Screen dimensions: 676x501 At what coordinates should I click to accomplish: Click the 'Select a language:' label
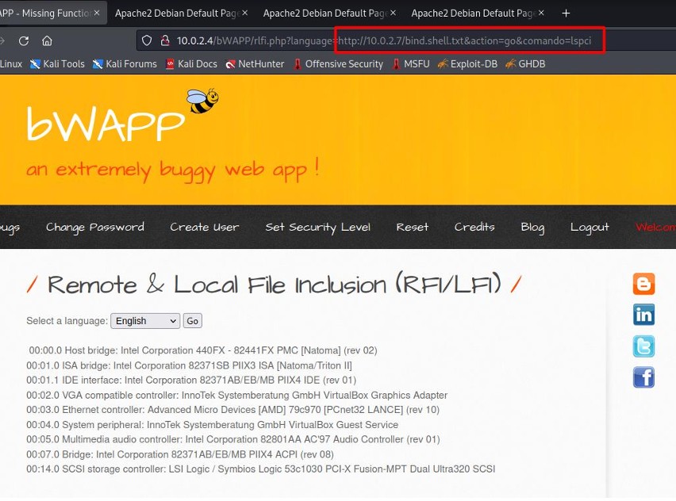pos(67,321)
